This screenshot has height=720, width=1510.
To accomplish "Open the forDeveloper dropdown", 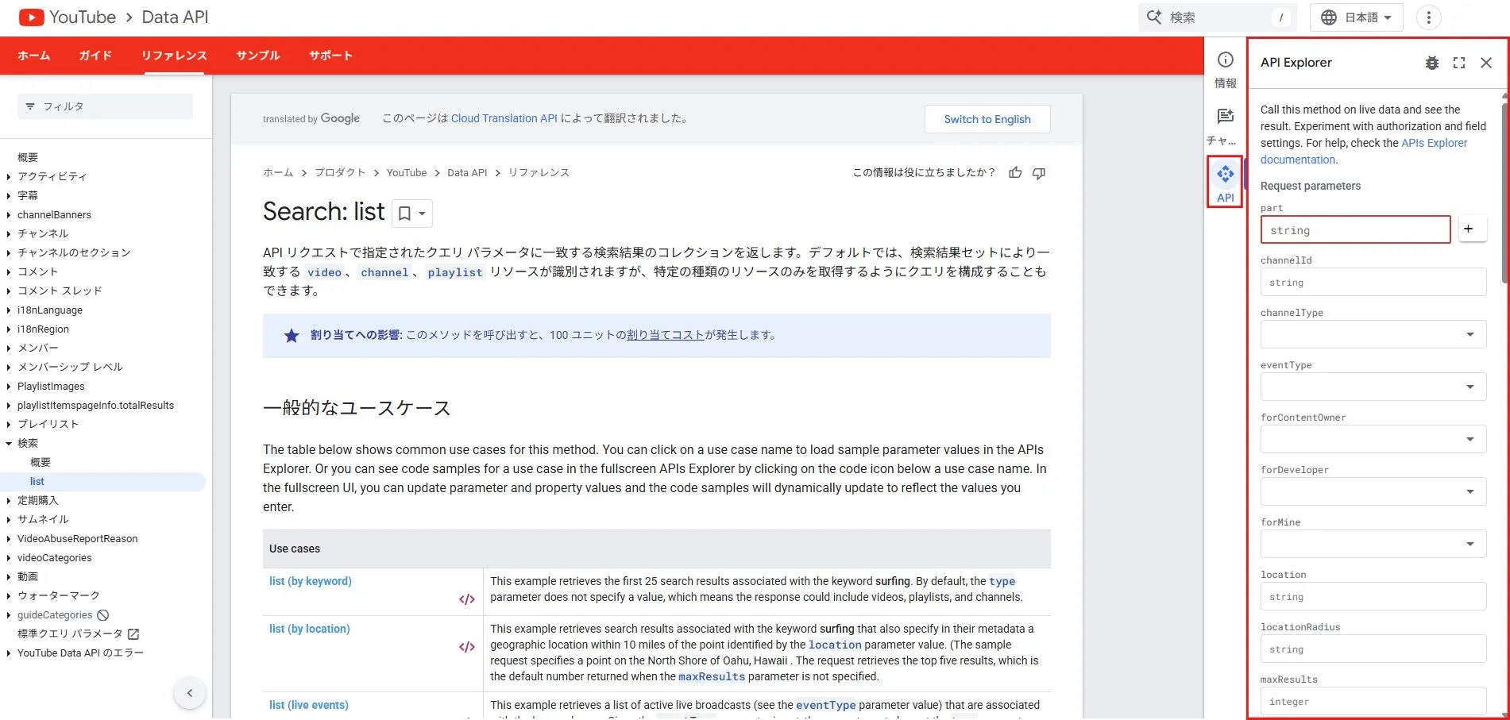I will [1373, 491].
